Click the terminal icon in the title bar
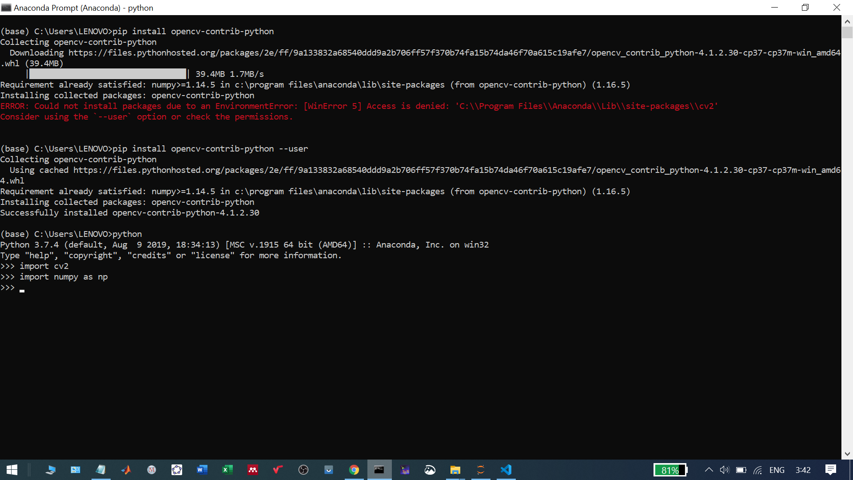This screenshot has height=480, width=853. pyautogui.click(x=6, y=8)
